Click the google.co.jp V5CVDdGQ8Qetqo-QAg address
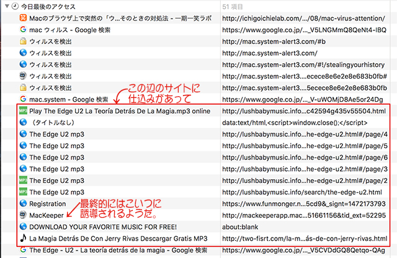This screenshot has width=397, height=258. click(303, 251)
